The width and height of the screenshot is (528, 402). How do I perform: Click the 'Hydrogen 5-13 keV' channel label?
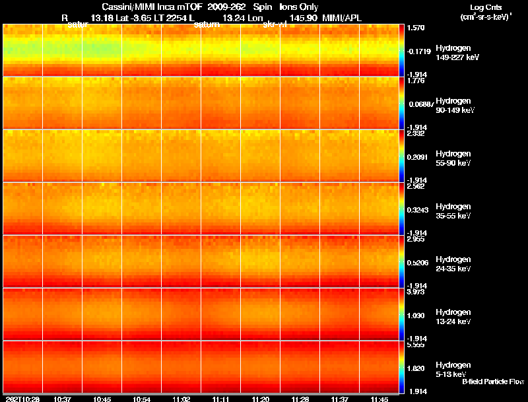tap(453, 370)
